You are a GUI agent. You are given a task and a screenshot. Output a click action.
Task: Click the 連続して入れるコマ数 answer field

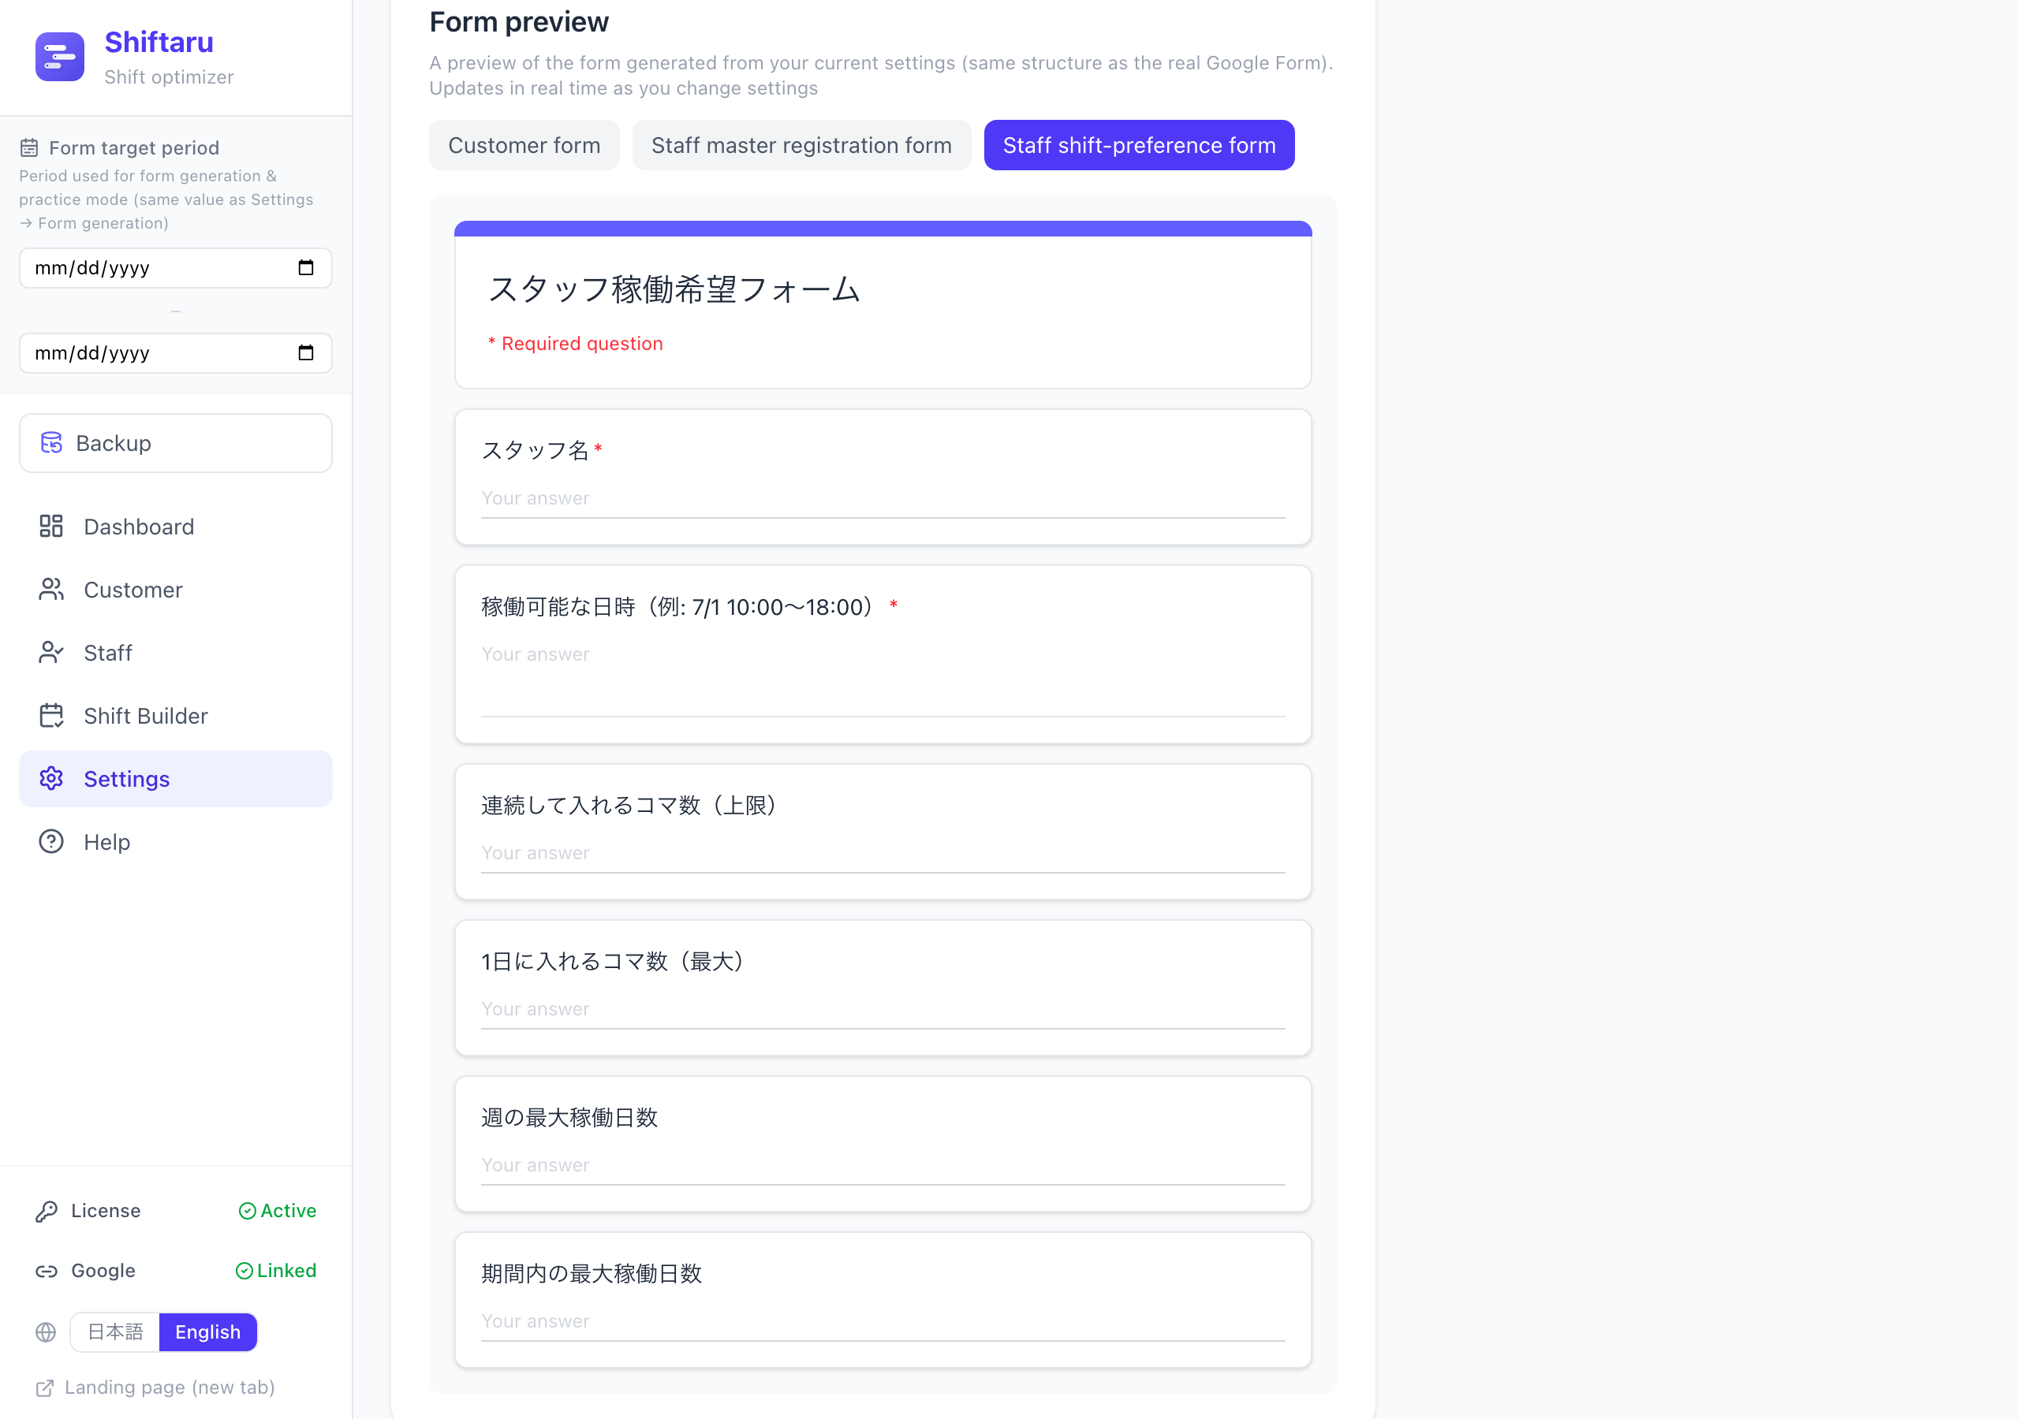pyautogui.click(x=883, y=854)
